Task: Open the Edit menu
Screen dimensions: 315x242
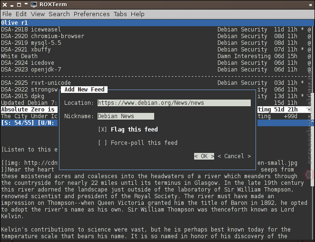Action: pyautogui.click(x=21, y=14)
